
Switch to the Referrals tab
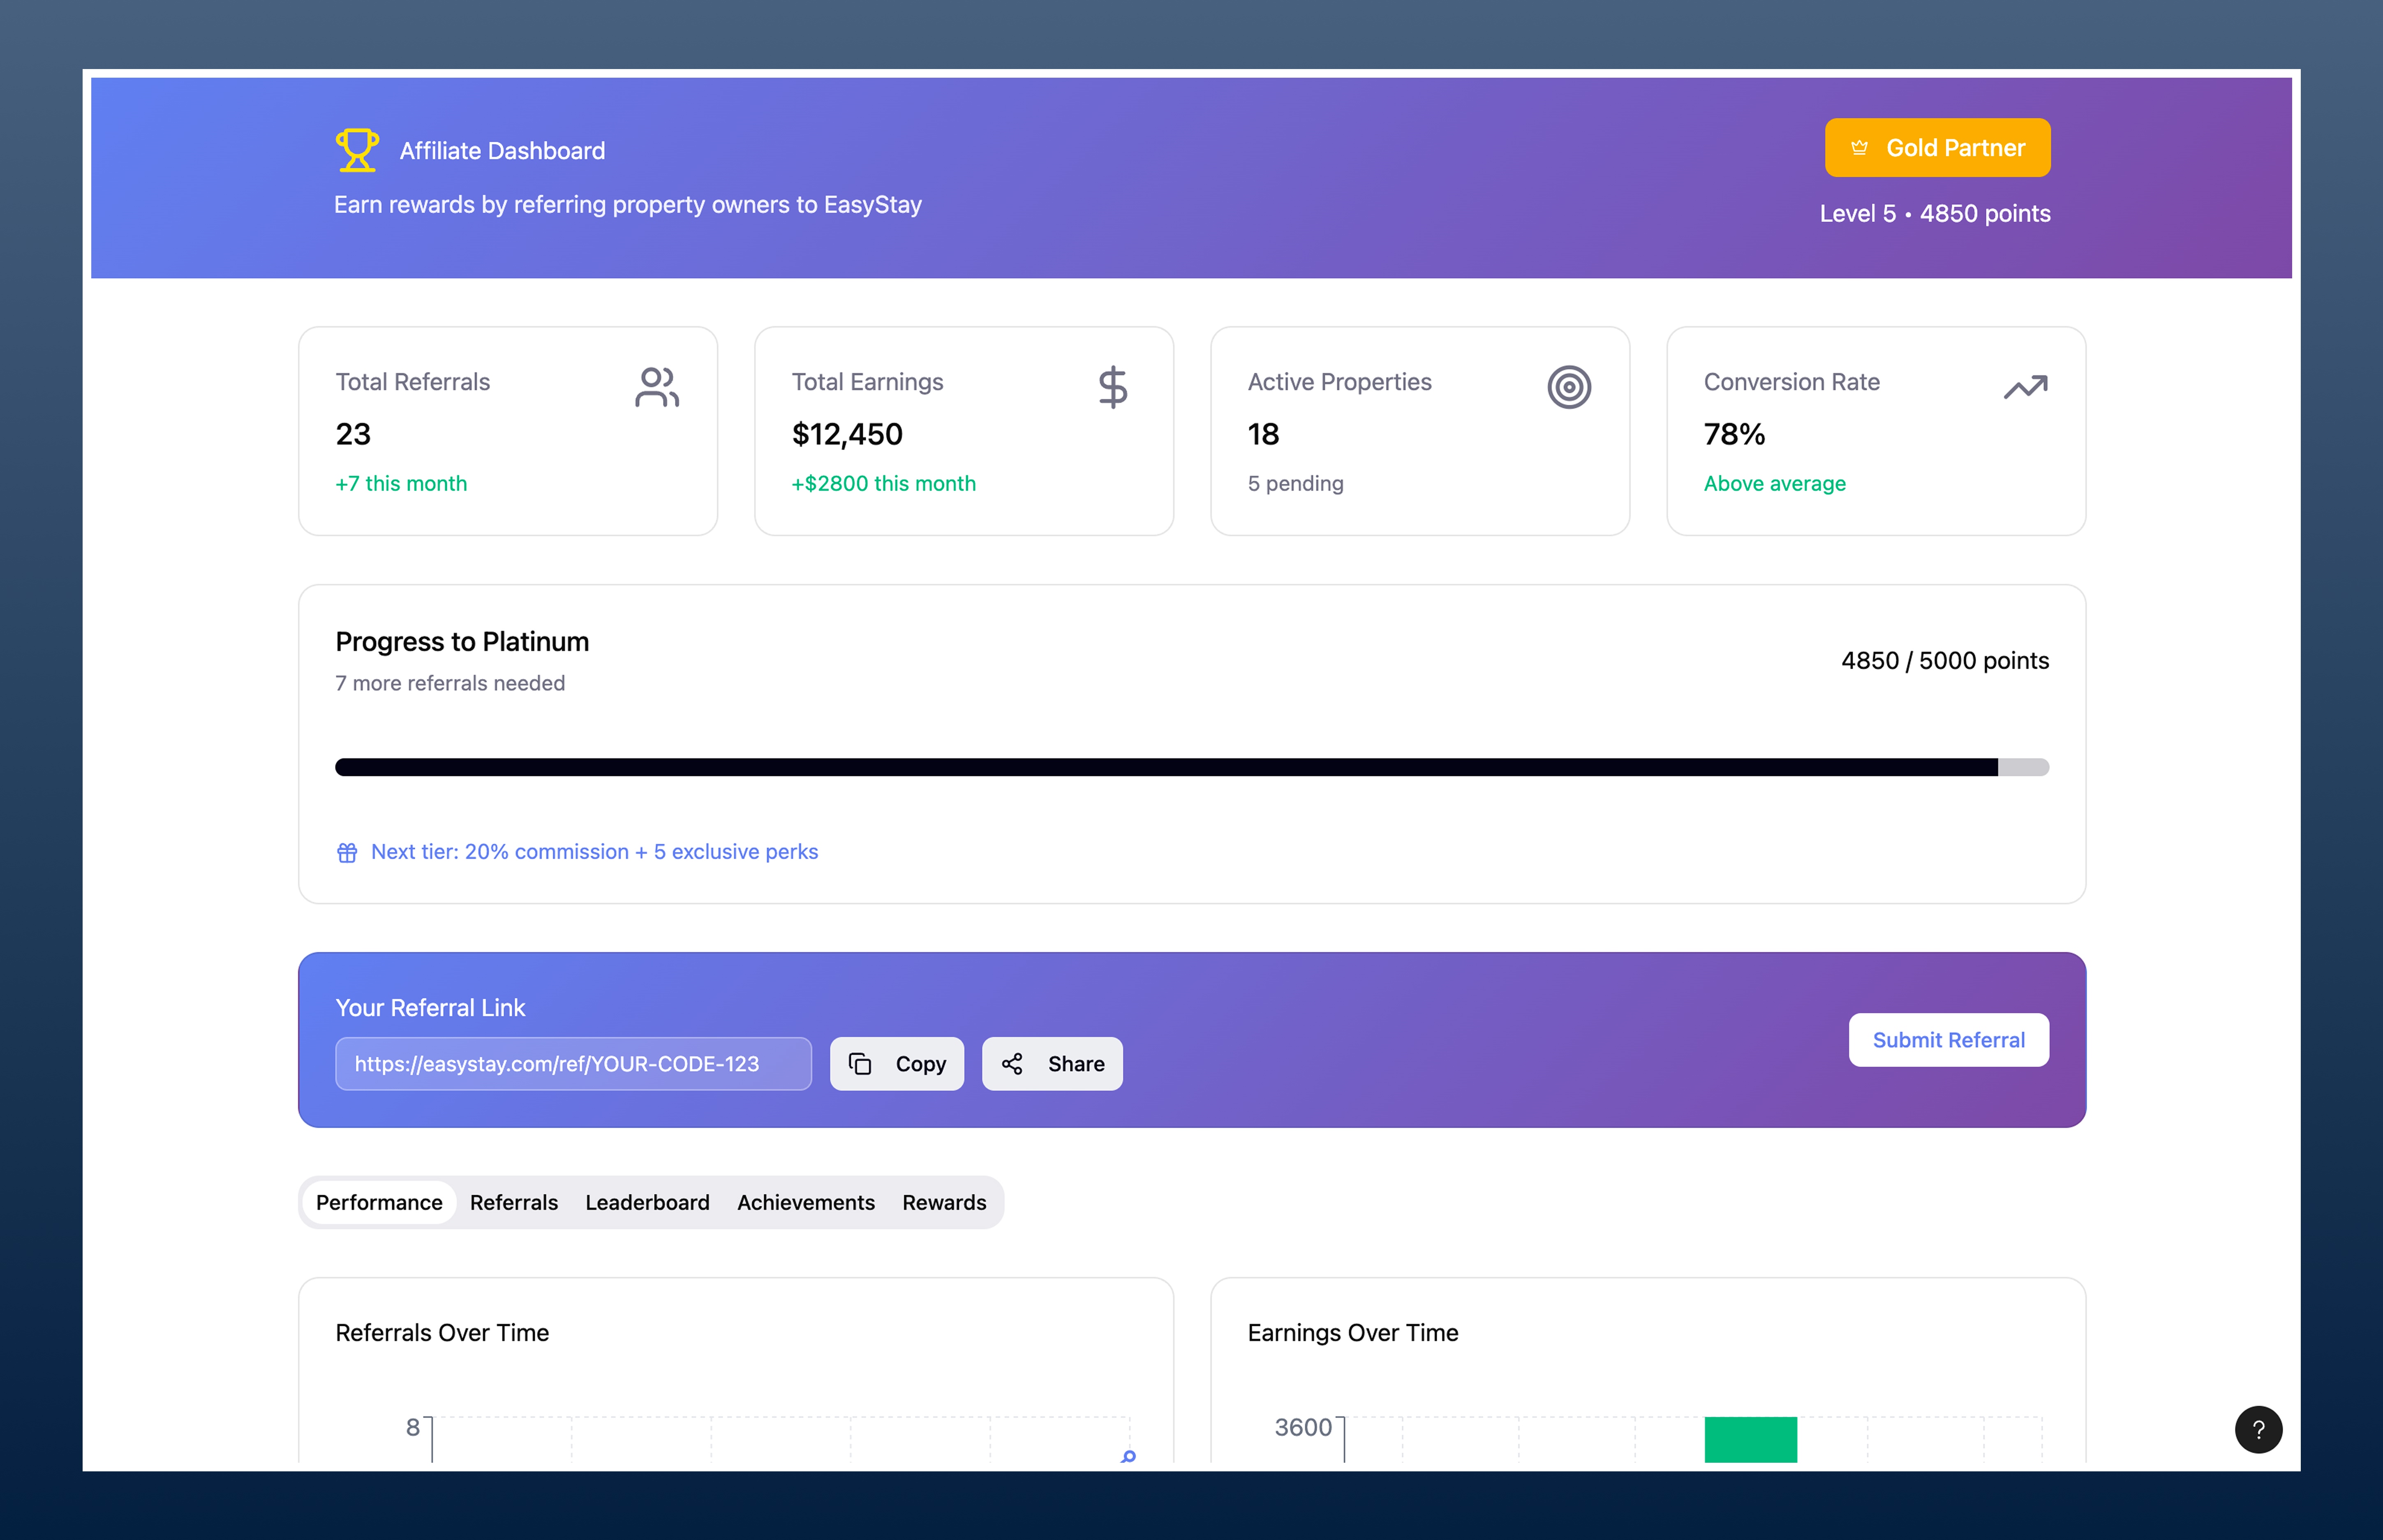pos(514,1202)
